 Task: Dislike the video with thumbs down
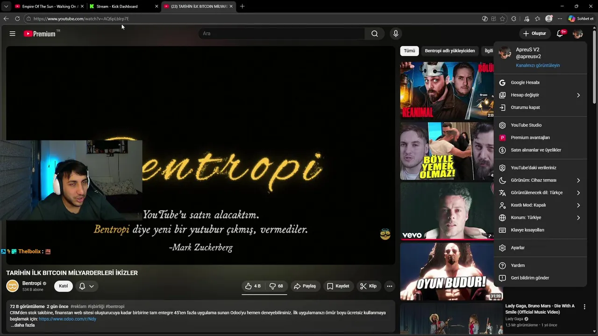(277, 286)
